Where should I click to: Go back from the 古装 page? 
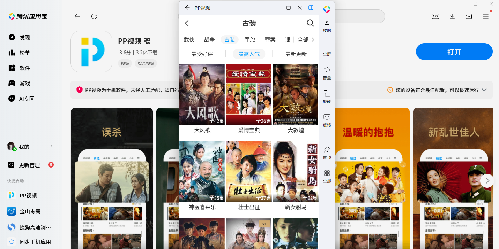tap(187, 23)
